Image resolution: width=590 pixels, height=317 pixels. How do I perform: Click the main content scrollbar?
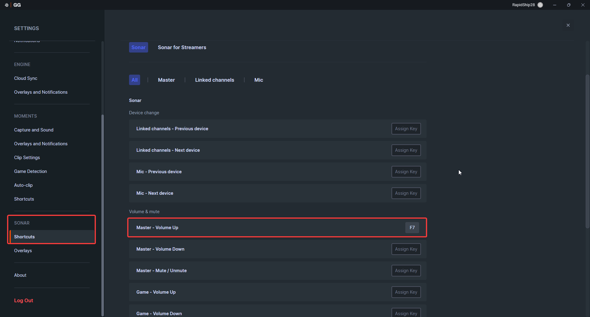click(x=588, y=151)
